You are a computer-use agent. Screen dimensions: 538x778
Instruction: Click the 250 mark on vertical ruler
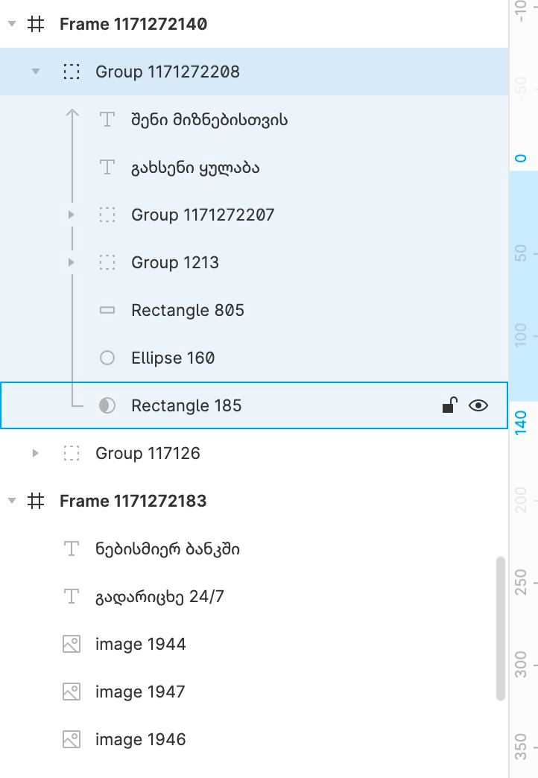pos(520,582)
